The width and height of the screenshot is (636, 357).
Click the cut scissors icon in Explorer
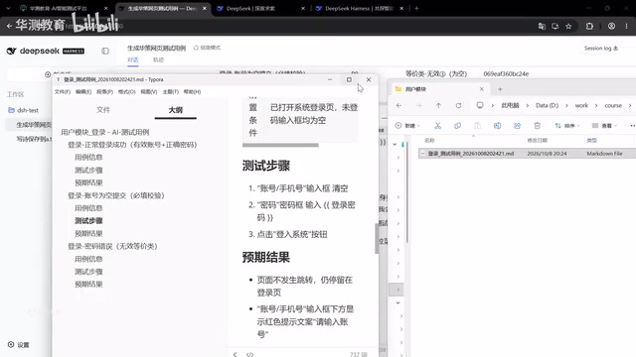437,126
